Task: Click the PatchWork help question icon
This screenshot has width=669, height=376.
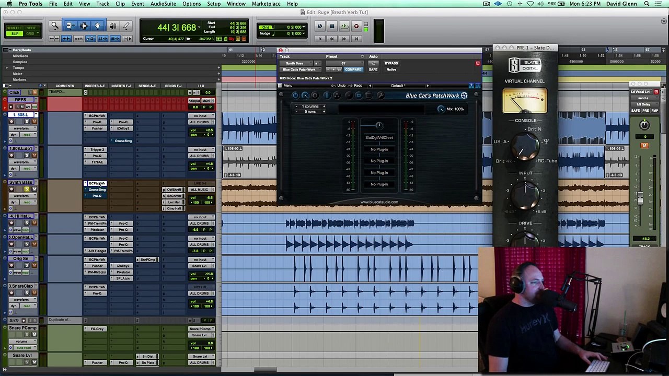Action: pos(471,86)
